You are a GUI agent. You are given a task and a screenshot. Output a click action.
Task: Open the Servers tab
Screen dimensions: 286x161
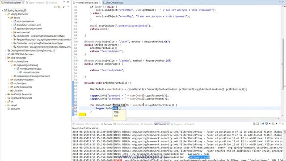(106, 124)
